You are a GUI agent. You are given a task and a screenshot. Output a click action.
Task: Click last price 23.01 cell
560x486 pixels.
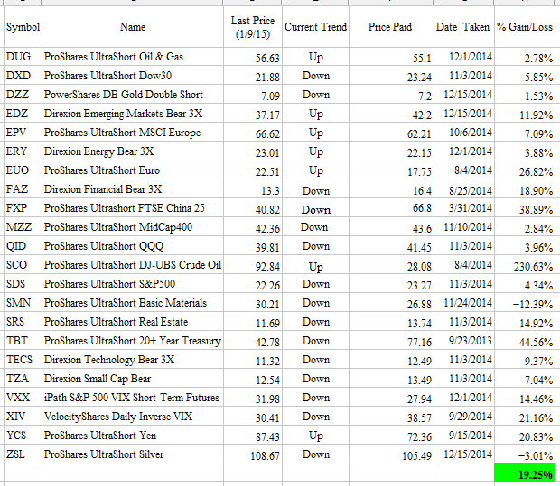point(253,151)
